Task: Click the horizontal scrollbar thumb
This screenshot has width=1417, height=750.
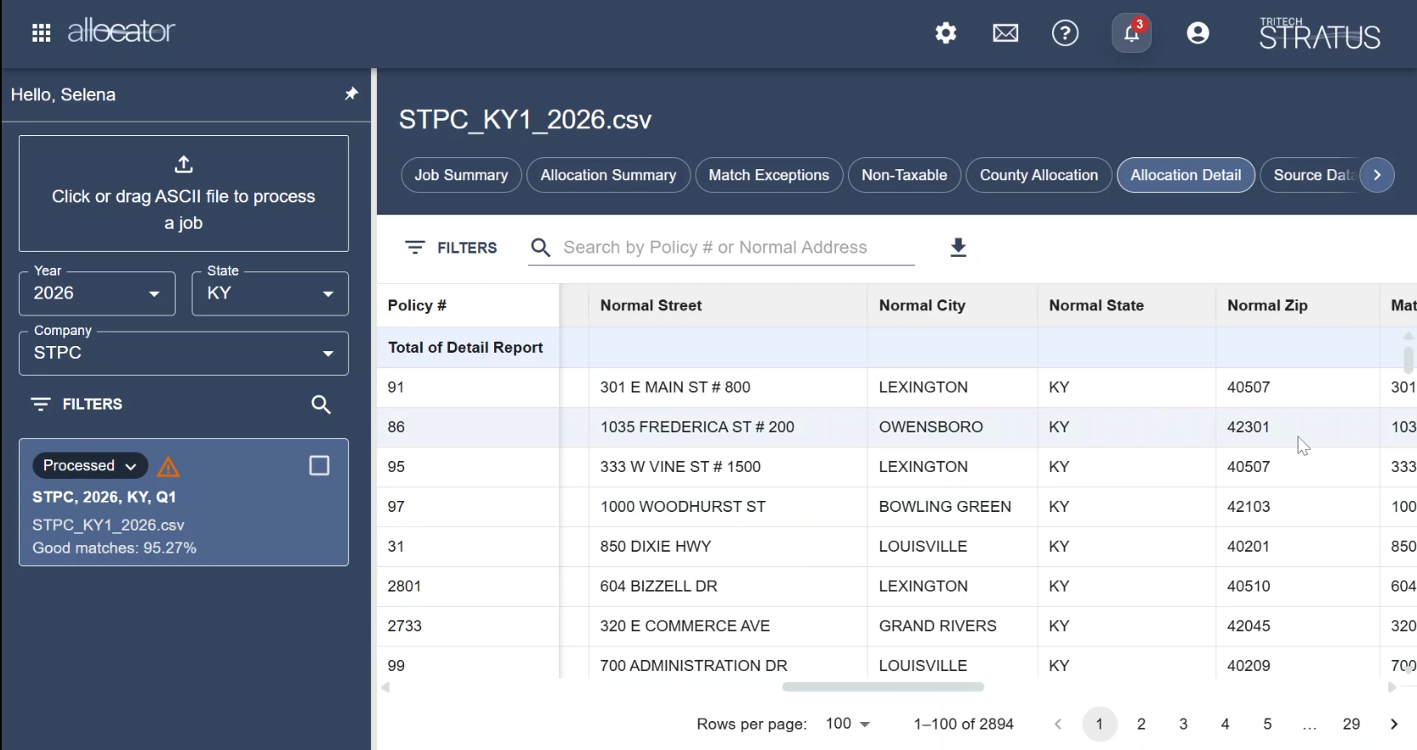Action: click(883, 687)
